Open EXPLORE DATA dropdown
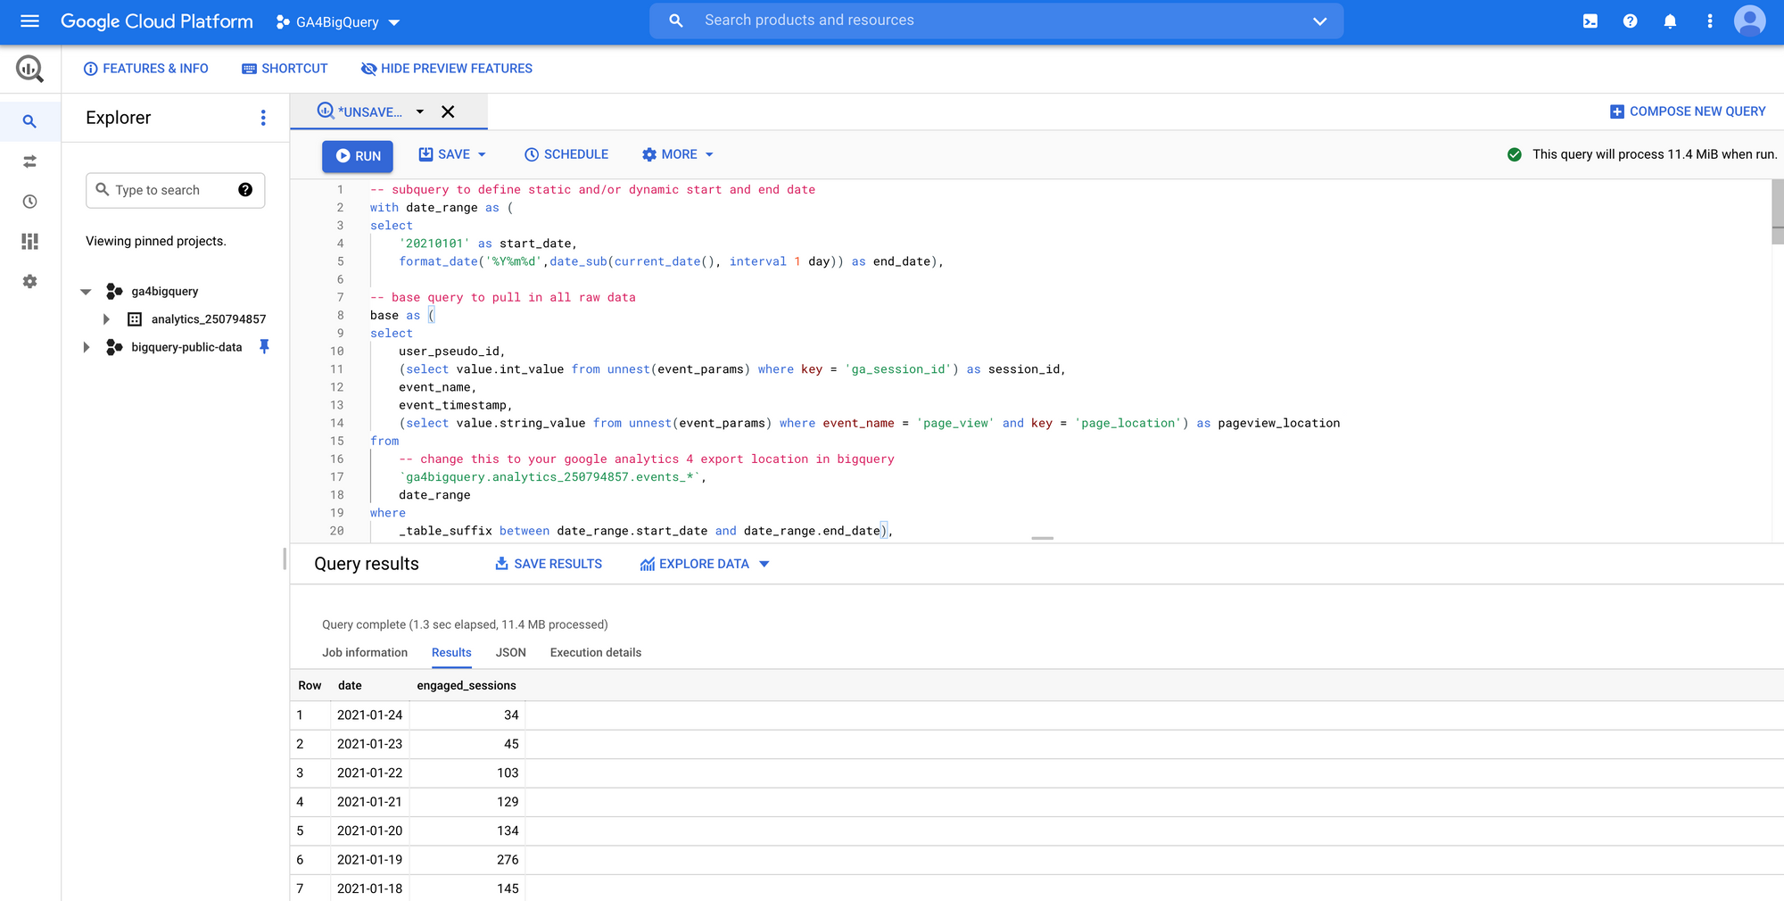 point(705,564)
